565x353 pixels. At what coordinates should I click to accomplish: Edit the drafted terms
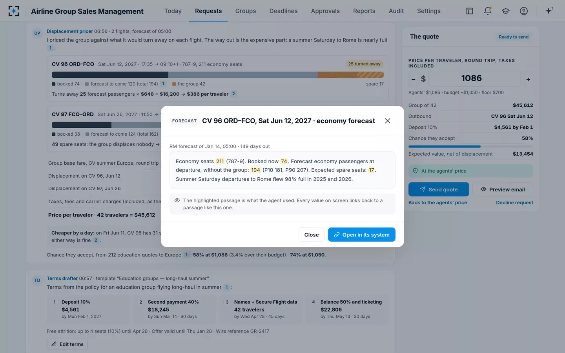pyautogui.click(x=67, y=344)
